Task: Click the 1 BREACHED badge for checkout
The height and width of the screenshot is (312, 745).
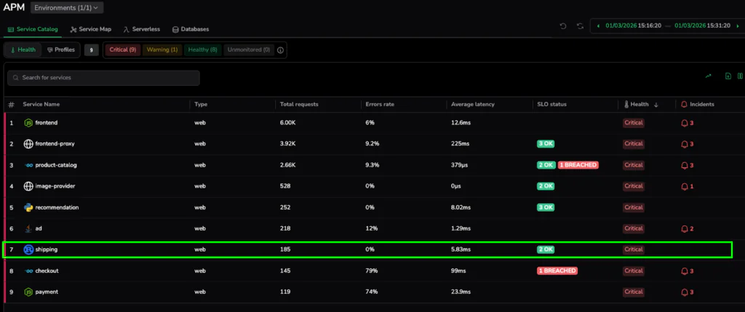Action: click(x=557, y=271)
